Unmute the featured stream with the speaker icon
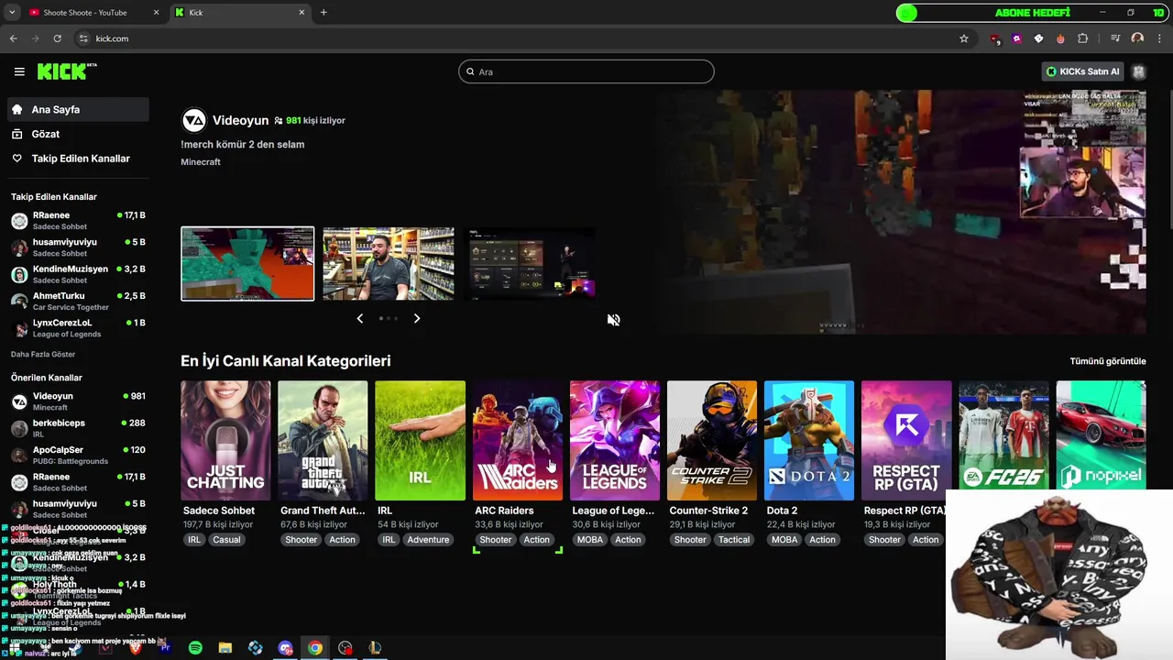The image size is (1173, 660). [x=614, y=320]
